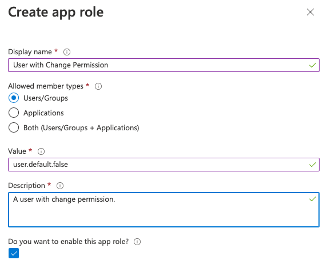Show the info icon for Description

60,186
